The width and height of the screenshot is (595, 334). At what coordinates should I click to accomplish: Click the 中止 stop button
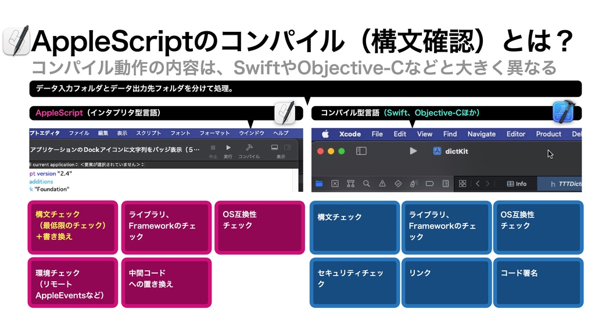pyautogui.click(x=213, y=147)
